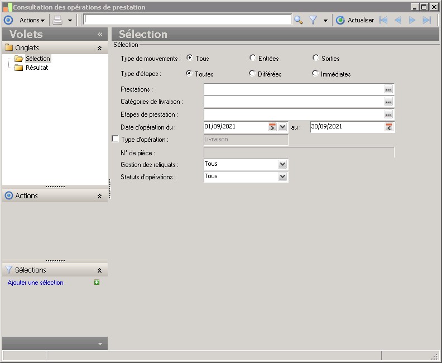Viewport: 442px width, 363px height.
Task: Open Prestations browse ellipsis button
Action: (388, 89)
